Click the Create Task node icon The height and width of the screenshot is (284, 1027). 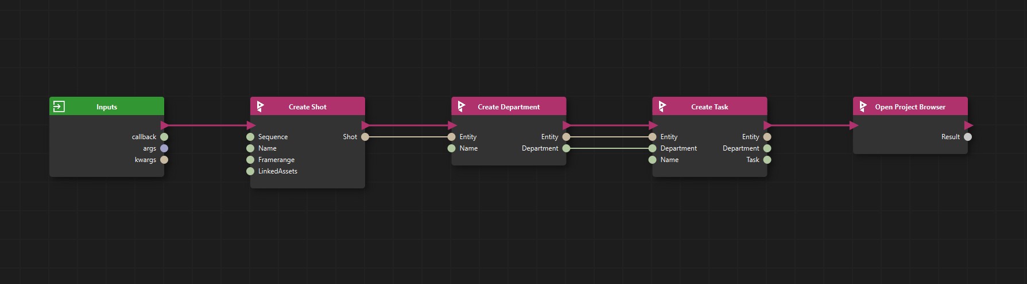662,107
